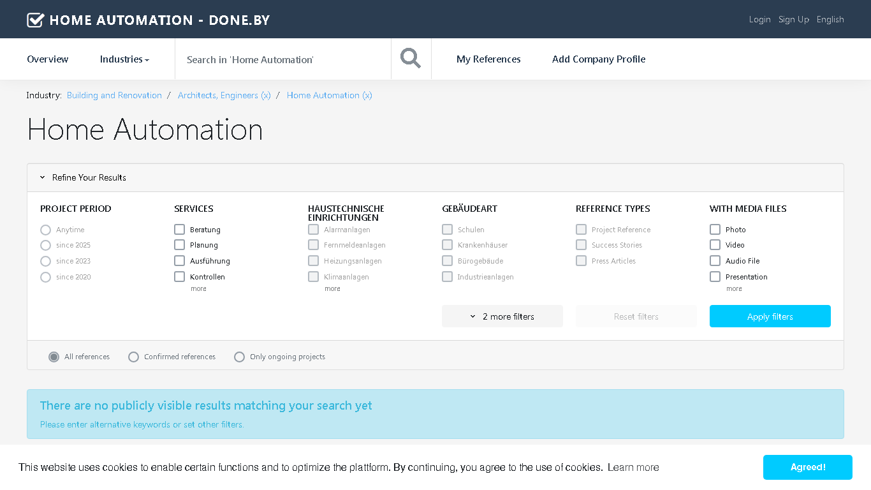
Task: Click Home Automation (x) breadcrumb
Action: pyautogui.click(x=330, y=95)
